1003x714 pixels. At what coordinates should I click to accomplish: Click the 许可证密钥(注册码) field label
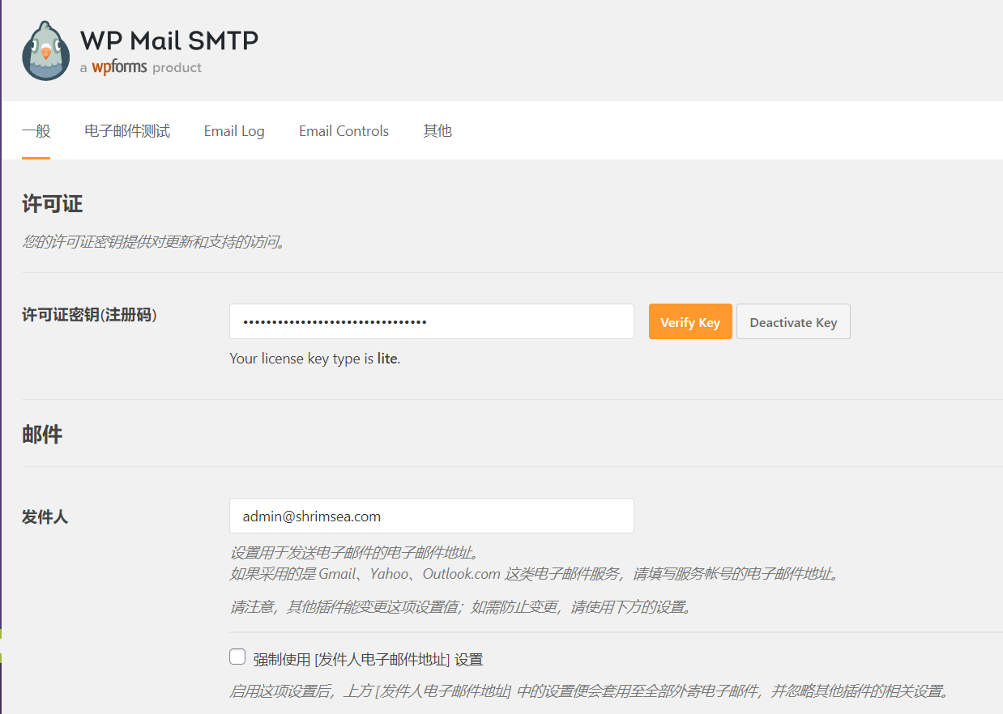pyautogui.click(x=89, y=315)
